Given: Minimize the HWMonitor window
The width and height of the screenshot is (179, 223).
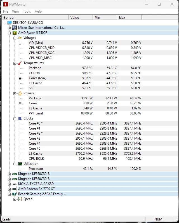Looking at the screenshot, I should 147,4.
